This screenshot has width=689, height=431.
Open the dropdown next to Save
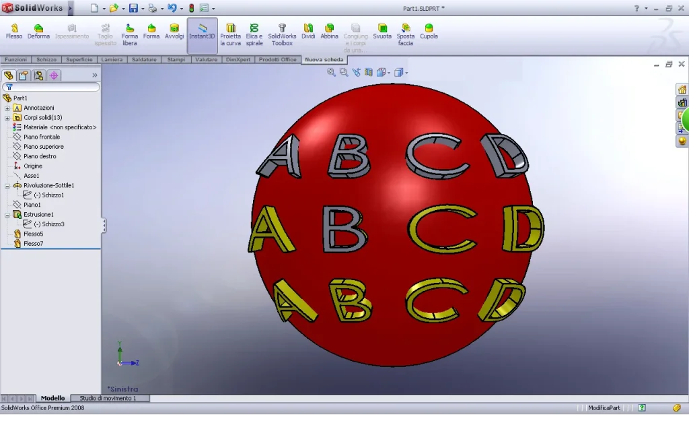pos(143,8)
